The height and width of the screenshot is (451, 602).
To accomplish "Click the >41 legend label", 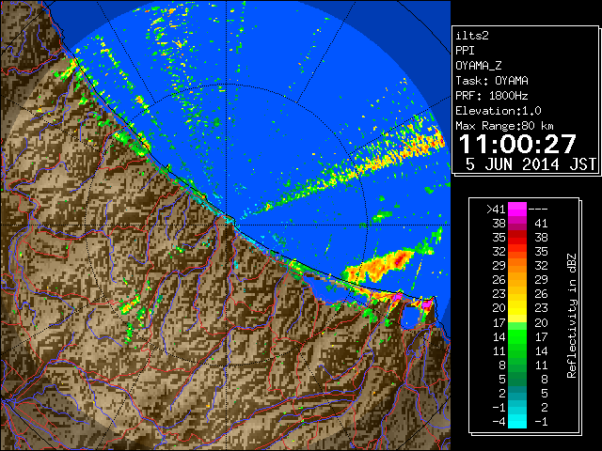I will tap(496, 209).
